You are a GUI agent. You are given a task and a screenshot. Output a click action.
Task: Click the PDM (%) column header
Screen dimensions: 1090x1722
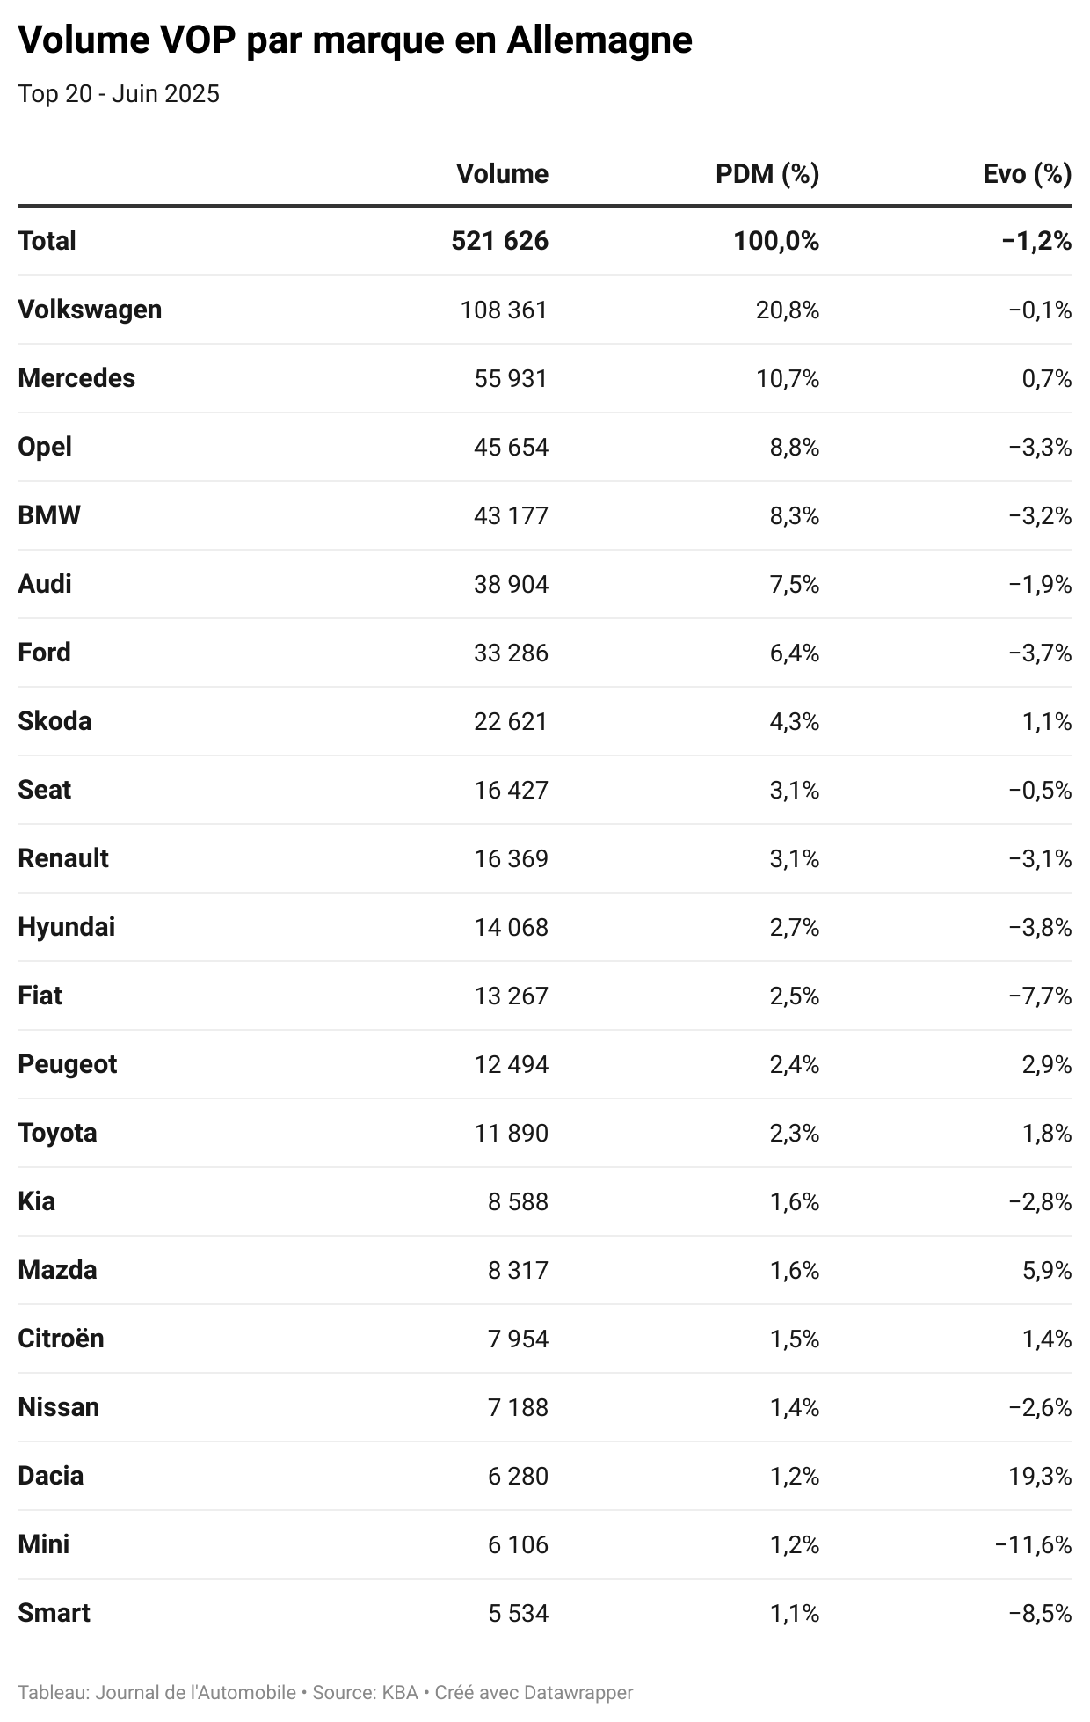767,174
